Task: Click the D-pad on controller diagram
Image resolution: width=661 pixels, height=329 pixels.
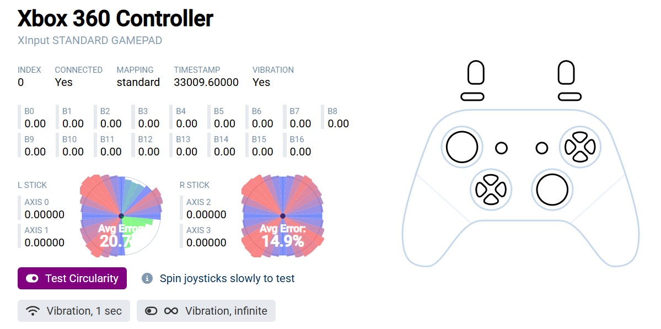Action: pyautogui.click(x=491, y=189)
